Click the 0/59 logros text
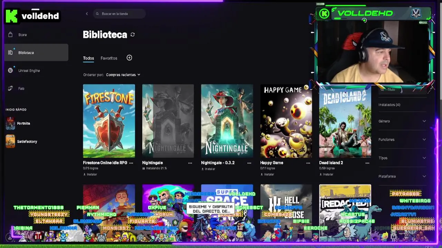This screenshot has width=442, height=248. (x=327, y=168)
